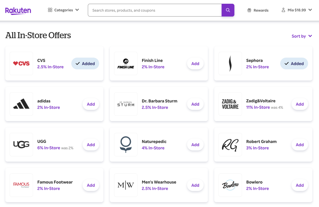
Task: Open the Famous Footwear 2% In-Store link
Action: click(x=49, y=189)
